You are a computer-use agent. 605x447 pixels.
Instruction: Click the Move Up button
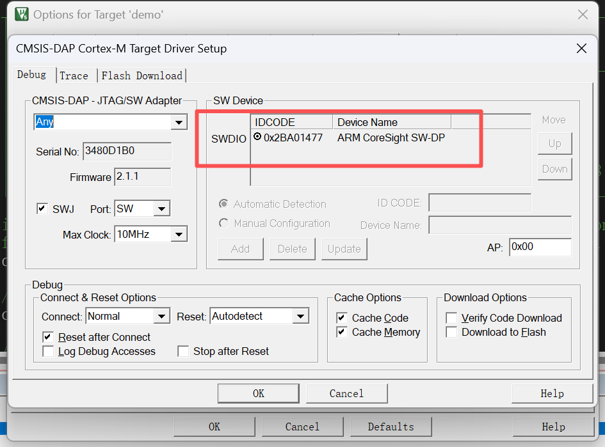click(x=555, y=143)
